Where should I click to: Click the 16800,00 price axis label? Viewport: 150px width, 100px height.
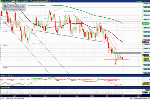point(146,19)
